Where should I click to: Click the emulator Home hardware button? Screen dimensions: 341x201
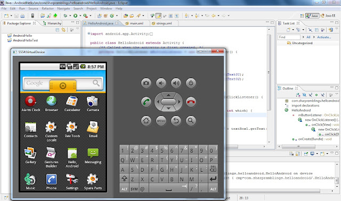click(x=146, y=121)
